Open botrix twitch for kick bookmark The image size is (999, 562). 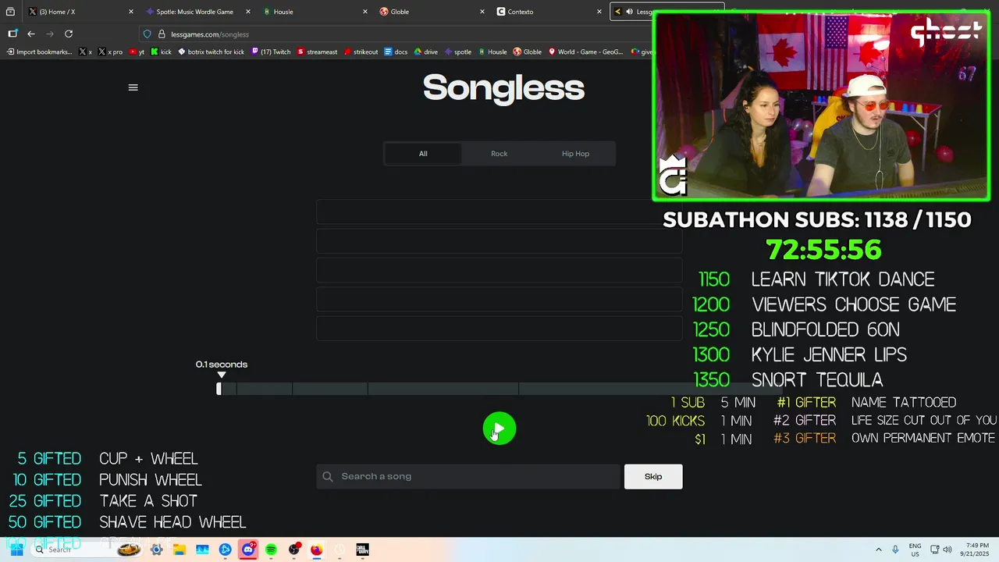click(x=212, y=52)
